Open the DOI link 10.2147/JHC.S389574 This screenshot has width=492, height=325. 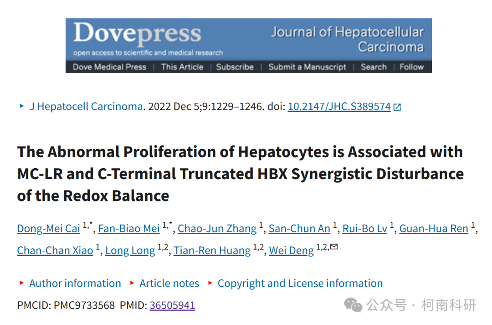339,107
